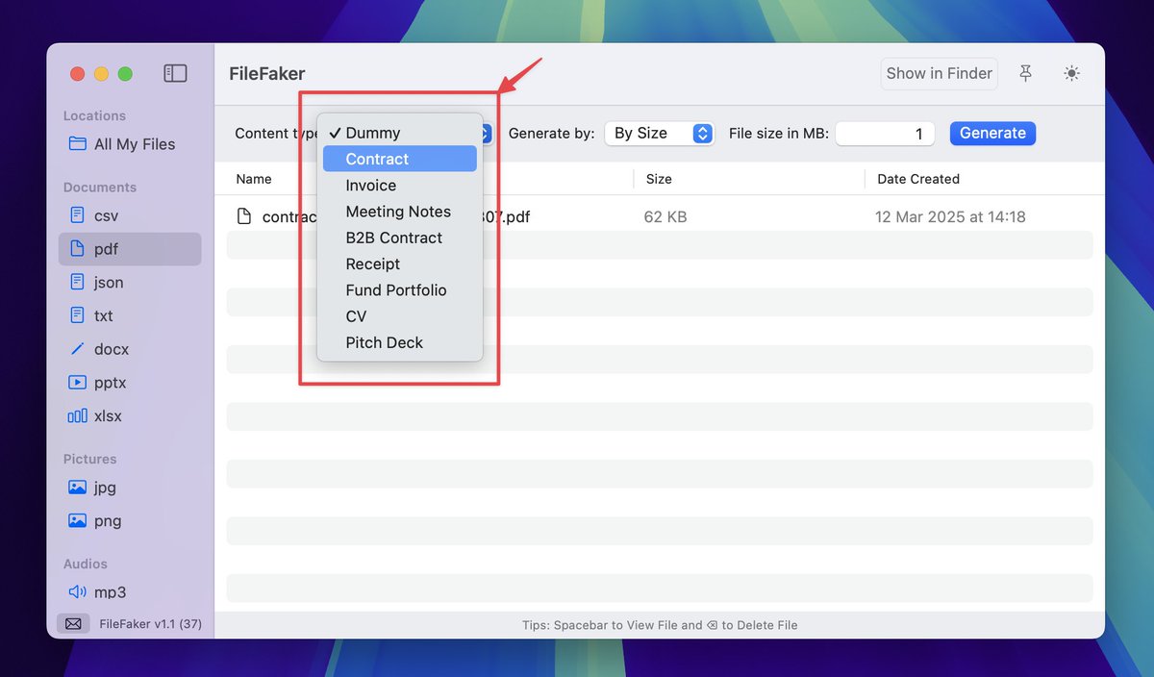The height and width of the screenshot is (677, 1154).
Task: Click the pptx presentation icon
Action: pyautogui.click(x=78, y=383)
